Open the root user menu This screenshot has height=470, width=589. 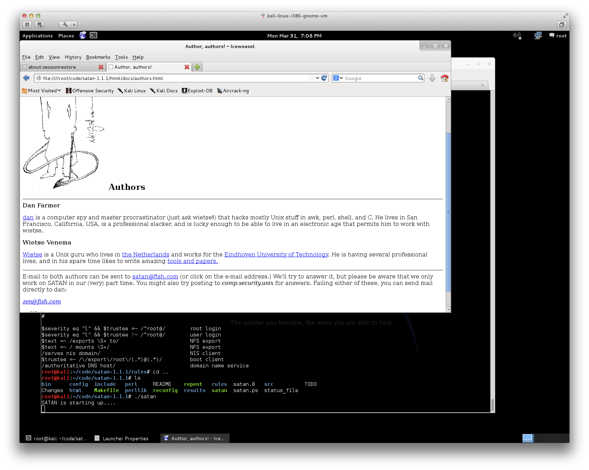pyautogui.click(x=558, y=36)
